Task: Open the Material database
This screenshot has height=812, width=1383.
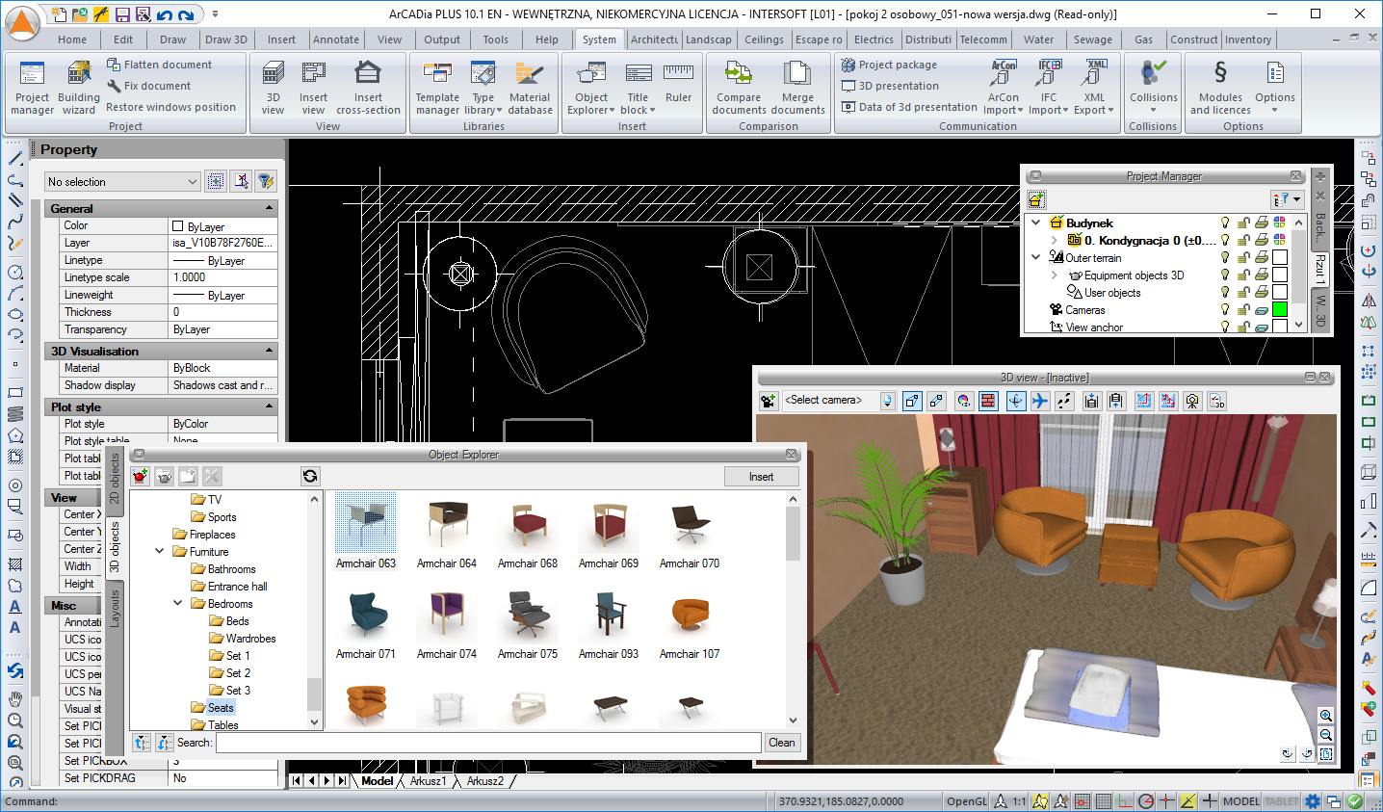Action: pos(530,87)
